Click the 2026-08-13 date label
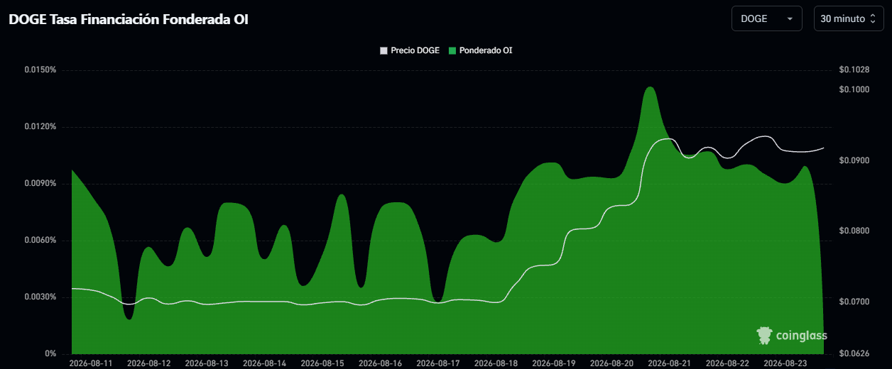 207,363
